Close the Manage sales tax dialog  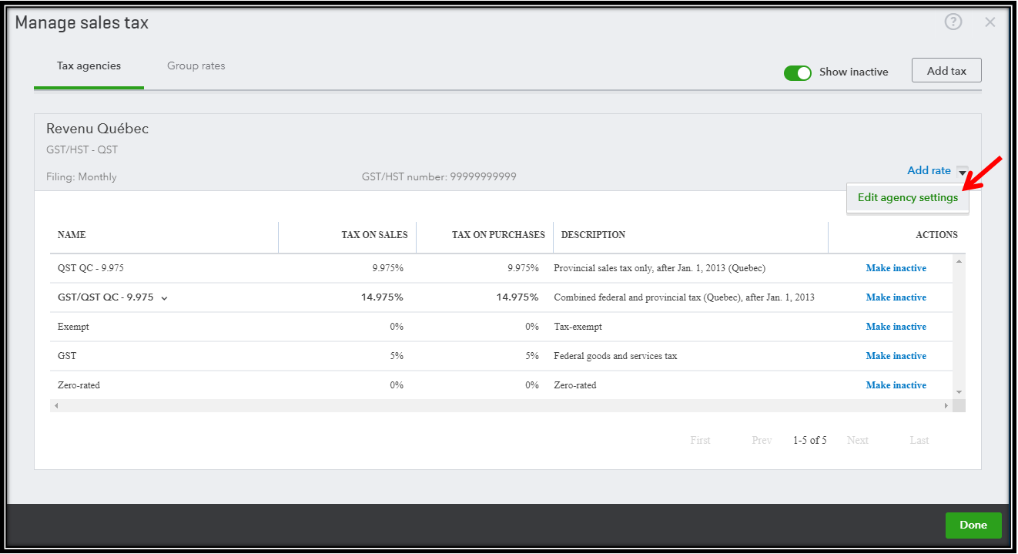[990, 22]
